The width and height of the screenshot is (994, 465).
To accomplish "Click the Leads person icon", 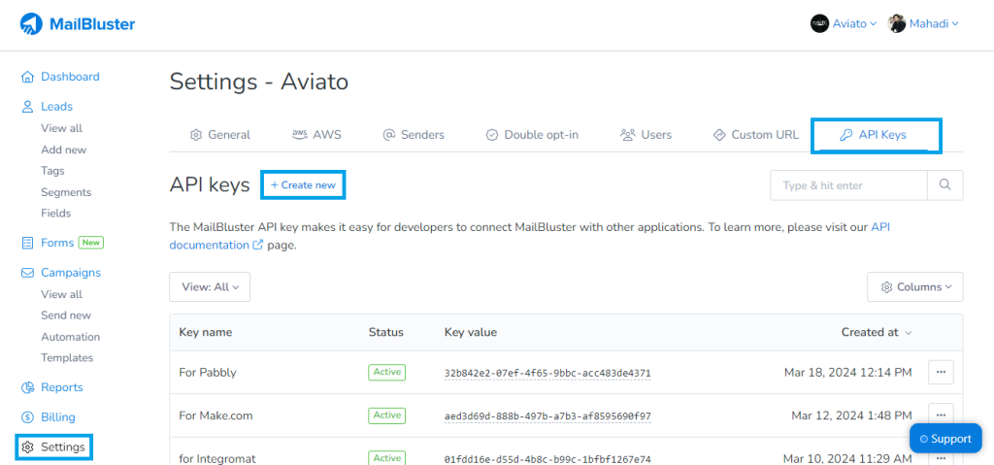I will pos(27,107).
